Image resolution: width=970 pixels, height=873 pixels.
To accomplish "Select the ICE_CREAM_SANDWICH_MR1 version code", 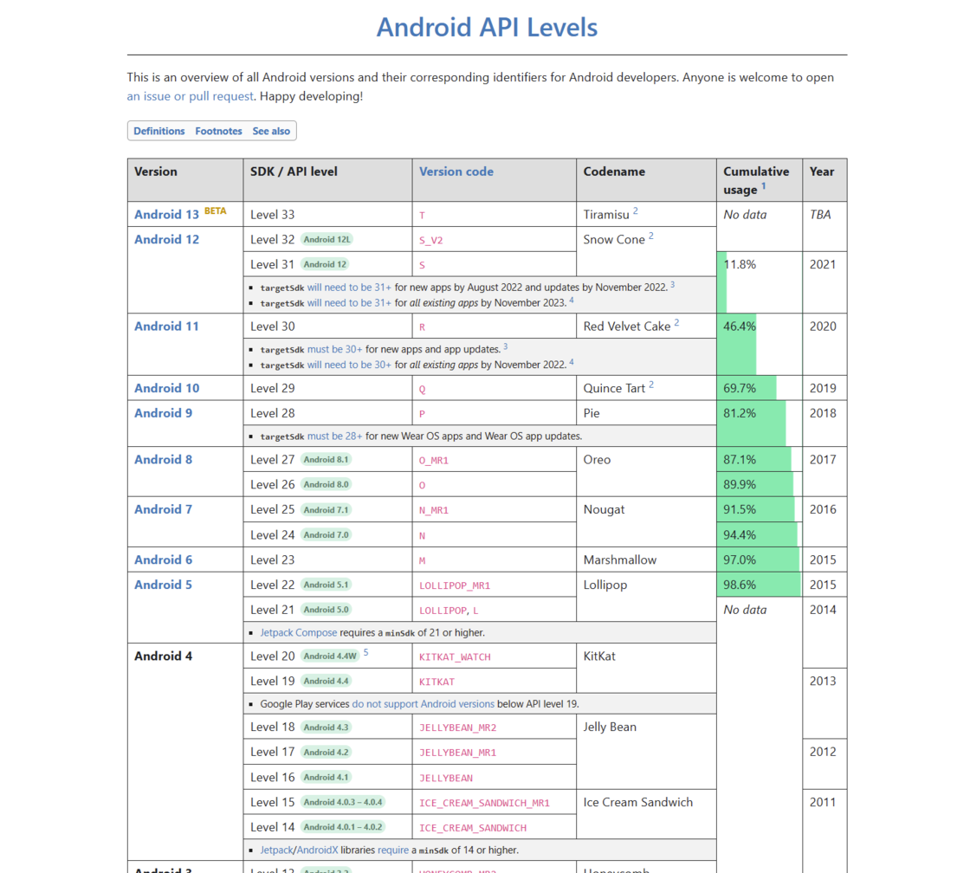I will pos(484,803).
